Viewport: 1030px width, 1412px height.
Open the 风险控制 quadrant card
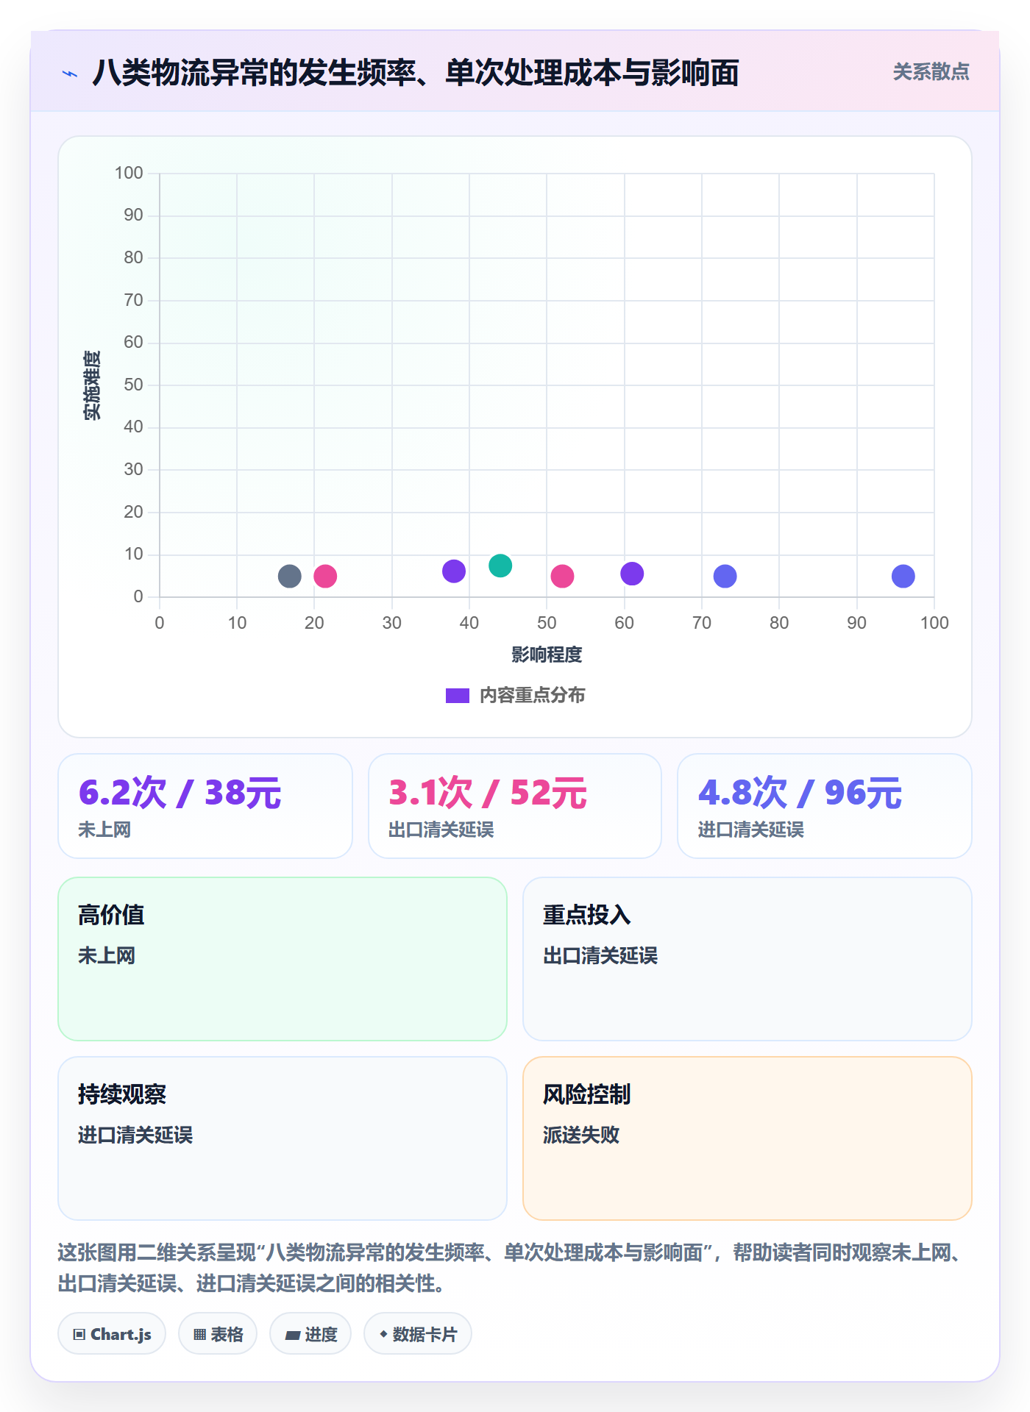click(x=747, y=1138)
